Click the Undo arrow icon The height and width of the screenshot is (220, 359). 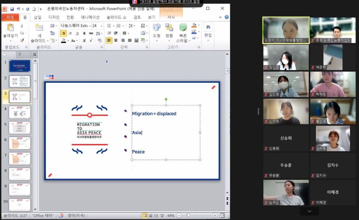tap(18, 9)
